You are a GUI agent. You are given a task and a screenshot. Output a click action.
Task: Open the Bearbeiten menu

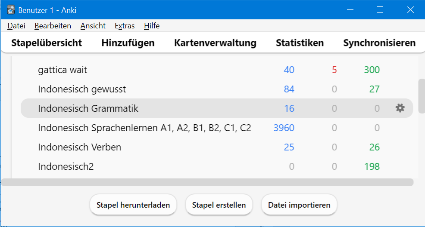tap(53, 26)
